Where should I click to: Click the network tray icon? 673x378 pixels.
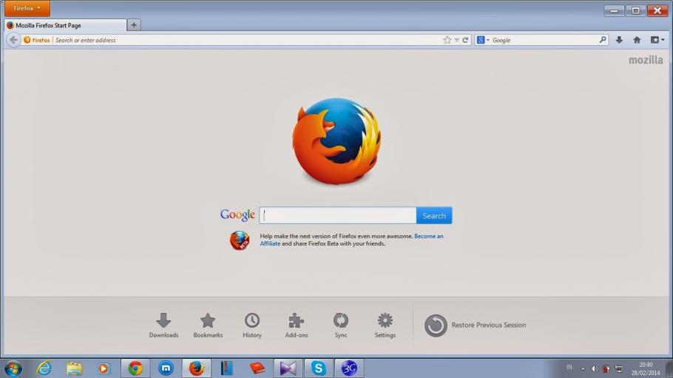pos(618,368)
